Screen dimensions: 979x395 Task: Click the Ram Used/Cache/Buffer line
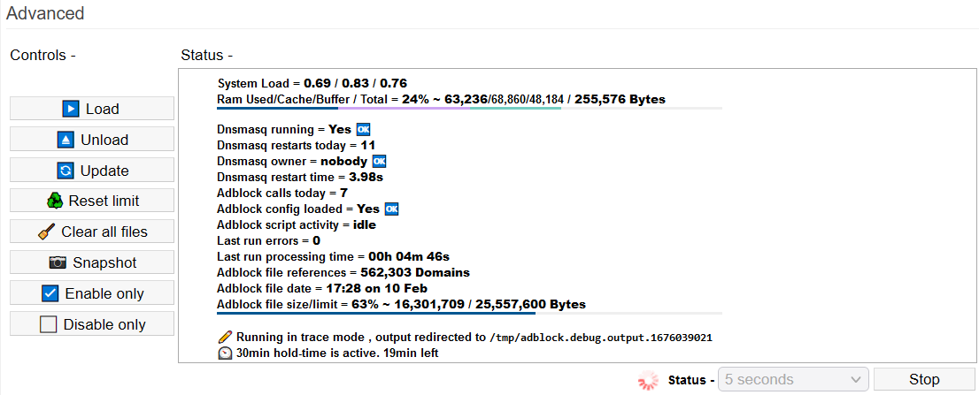pyautogui.click(x=441, y=99)
